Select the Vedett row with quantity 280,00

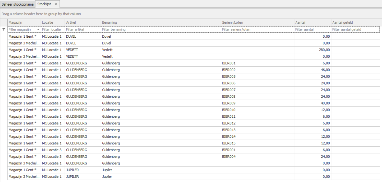(161, 50)
